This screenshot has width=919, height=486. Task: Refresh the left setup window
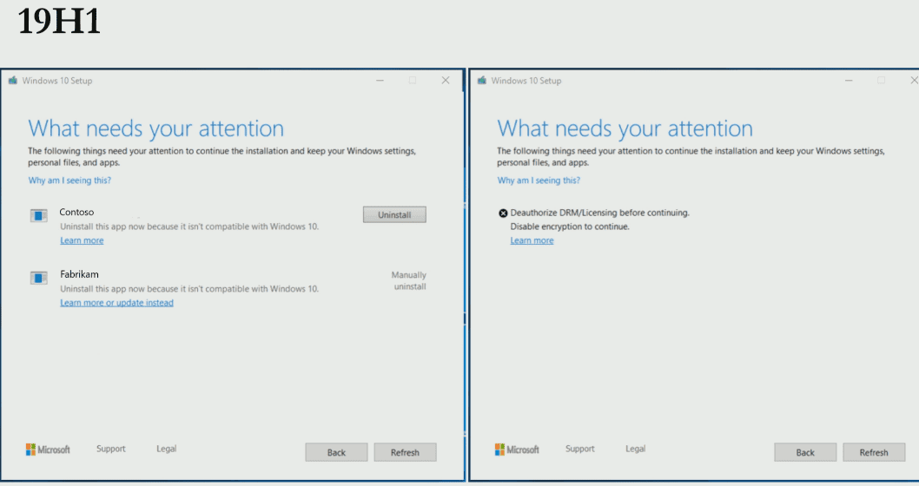[405, 452]
